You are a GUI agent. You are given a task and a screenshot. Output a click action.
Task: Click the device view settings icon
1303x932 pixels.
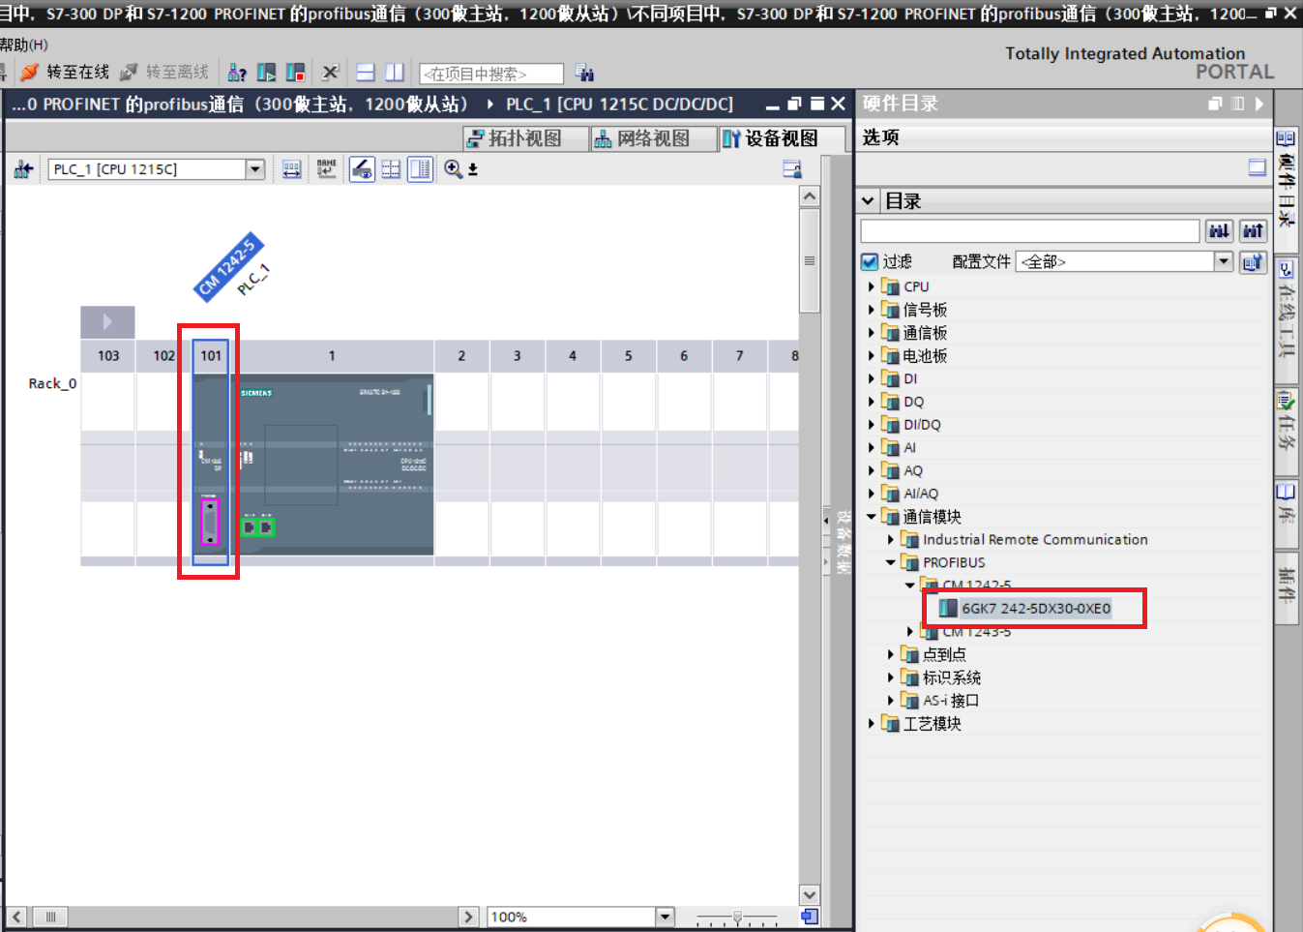tap(792, 169)
